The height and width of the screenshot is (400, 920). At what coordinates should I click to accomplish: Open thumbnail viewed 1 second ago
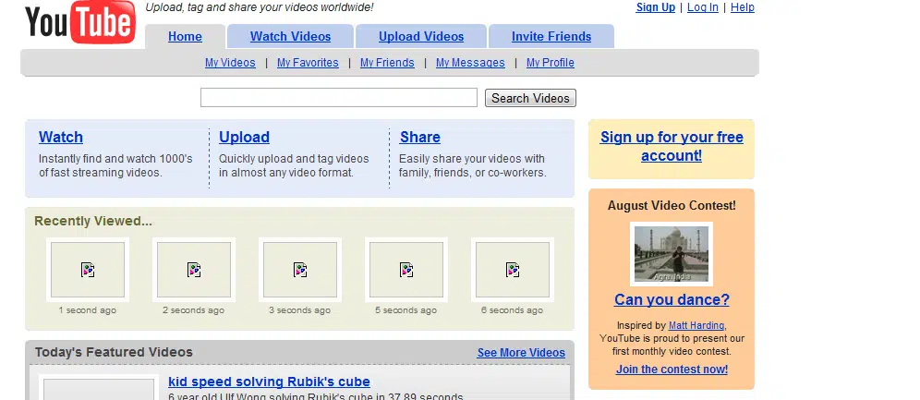88,270
